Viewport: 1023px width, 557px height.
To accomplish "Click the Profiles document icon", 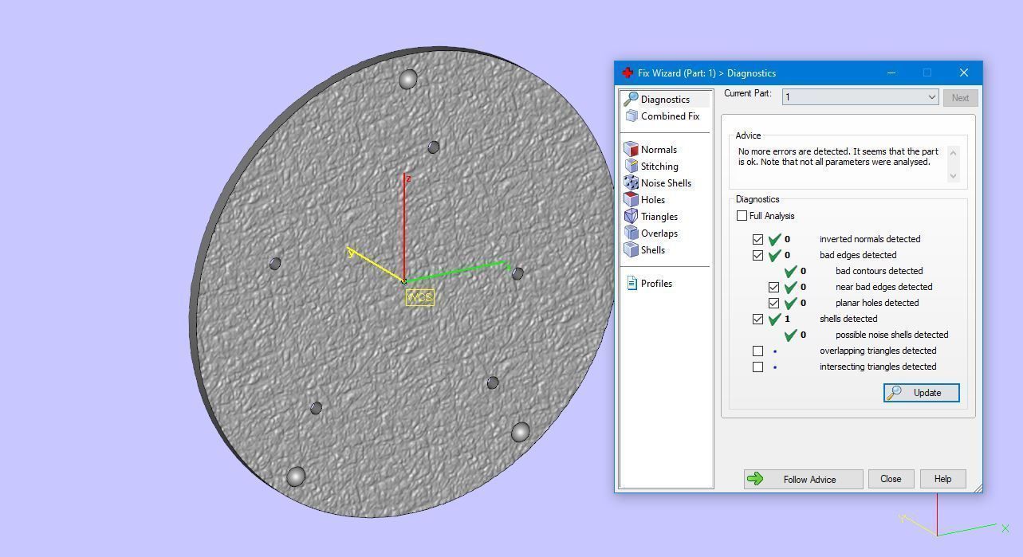I will [x=632, y=283].
